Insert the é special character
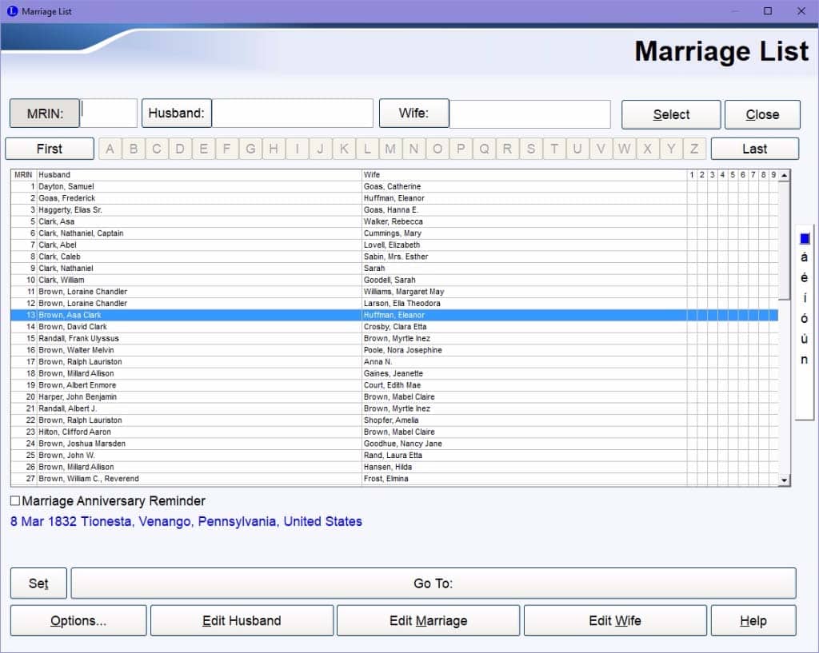 (x=805, y=278)
